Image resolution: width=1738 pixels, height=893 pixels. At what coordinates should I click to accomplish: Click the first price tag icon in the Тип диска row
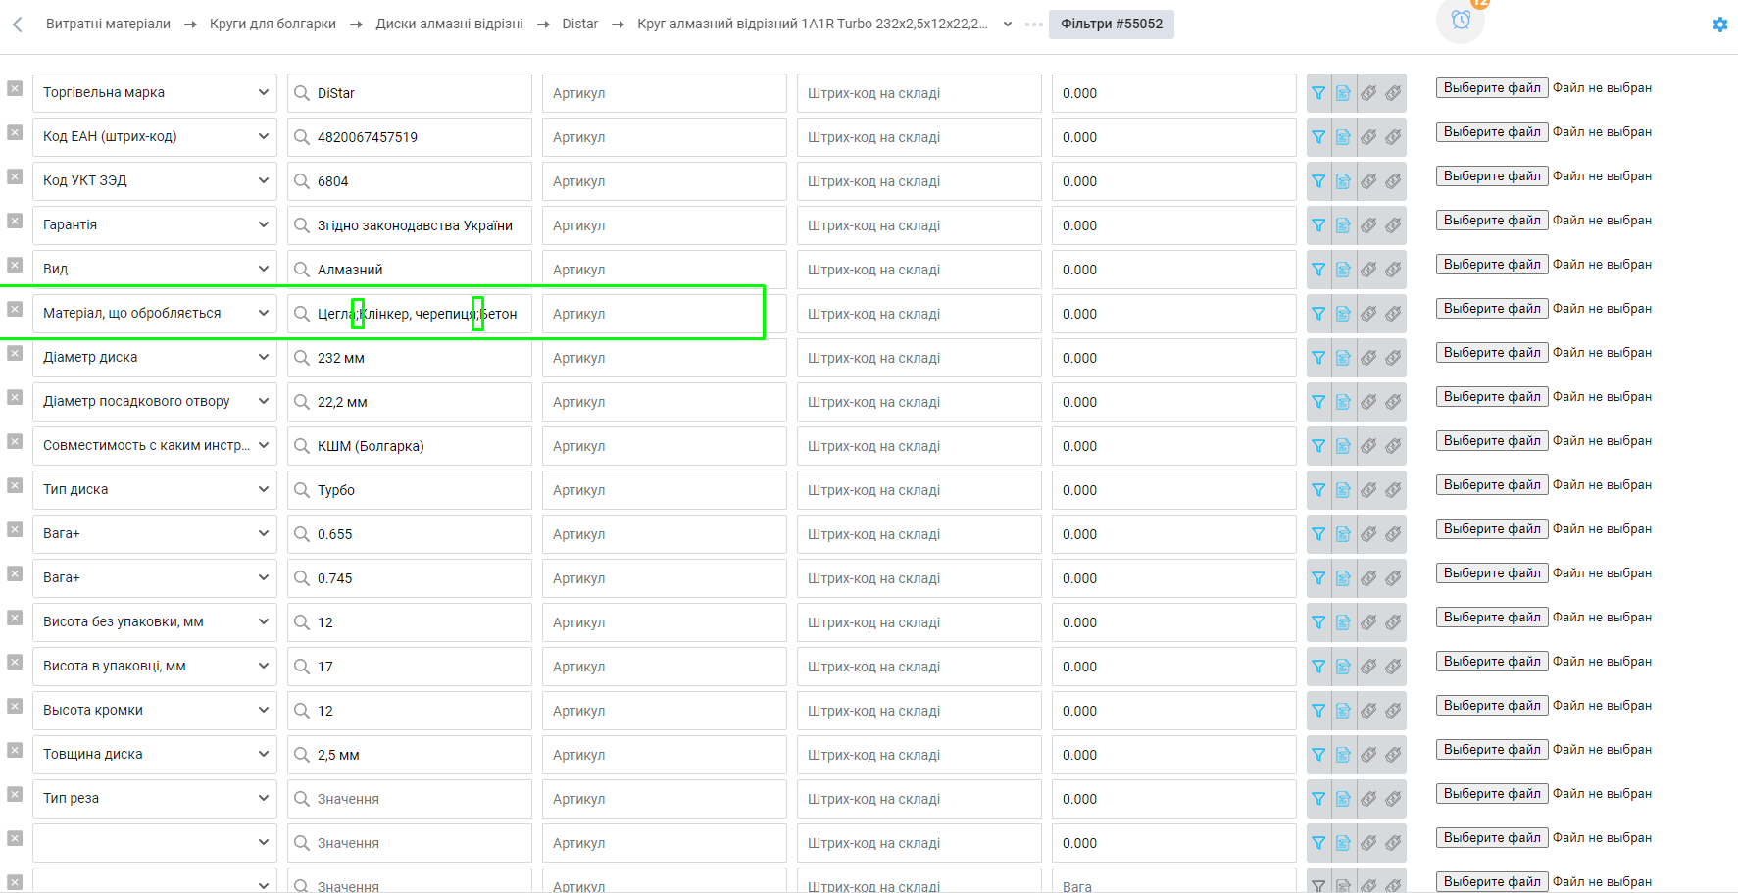coord(1368,490)
